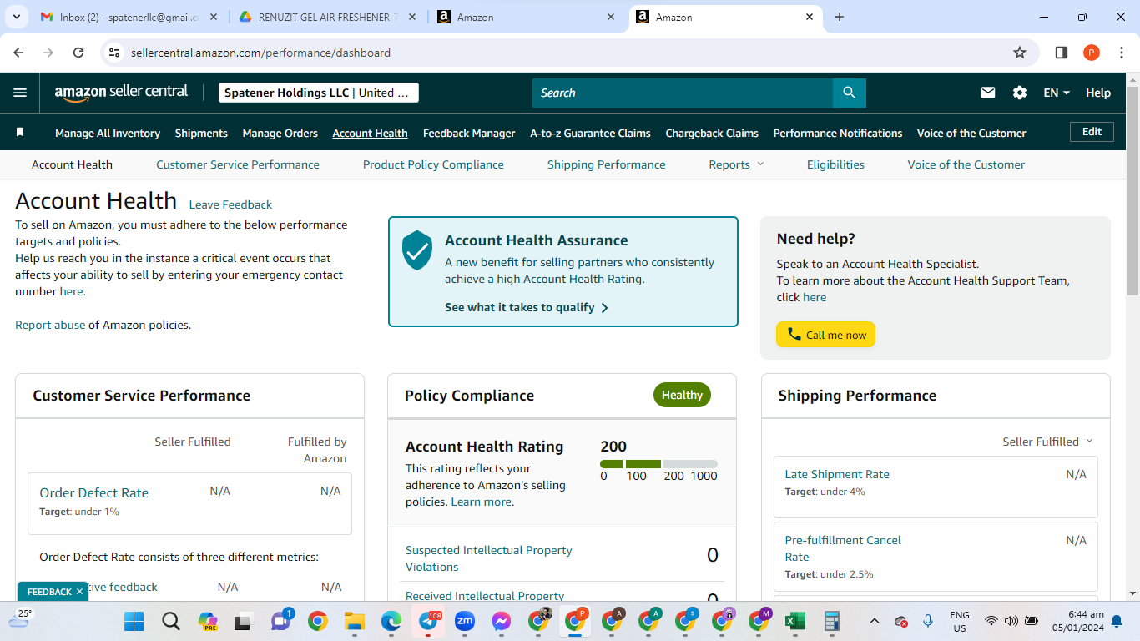Image resolution: width=1140 pixels, height=641 pixels.
Task: Switch to Product Policy Compliance tab
Action: coord(433,164)
